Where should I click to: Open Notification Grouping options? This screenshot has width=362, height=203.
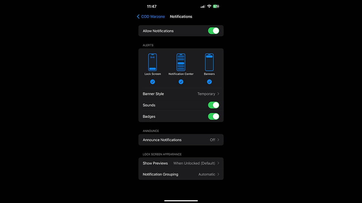click(x=181, y=174)
